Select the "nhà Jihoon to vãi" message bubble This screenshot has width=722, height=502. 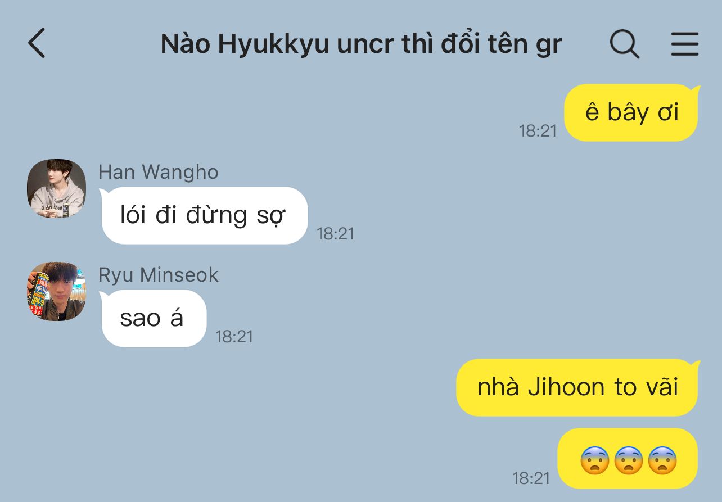577,387
